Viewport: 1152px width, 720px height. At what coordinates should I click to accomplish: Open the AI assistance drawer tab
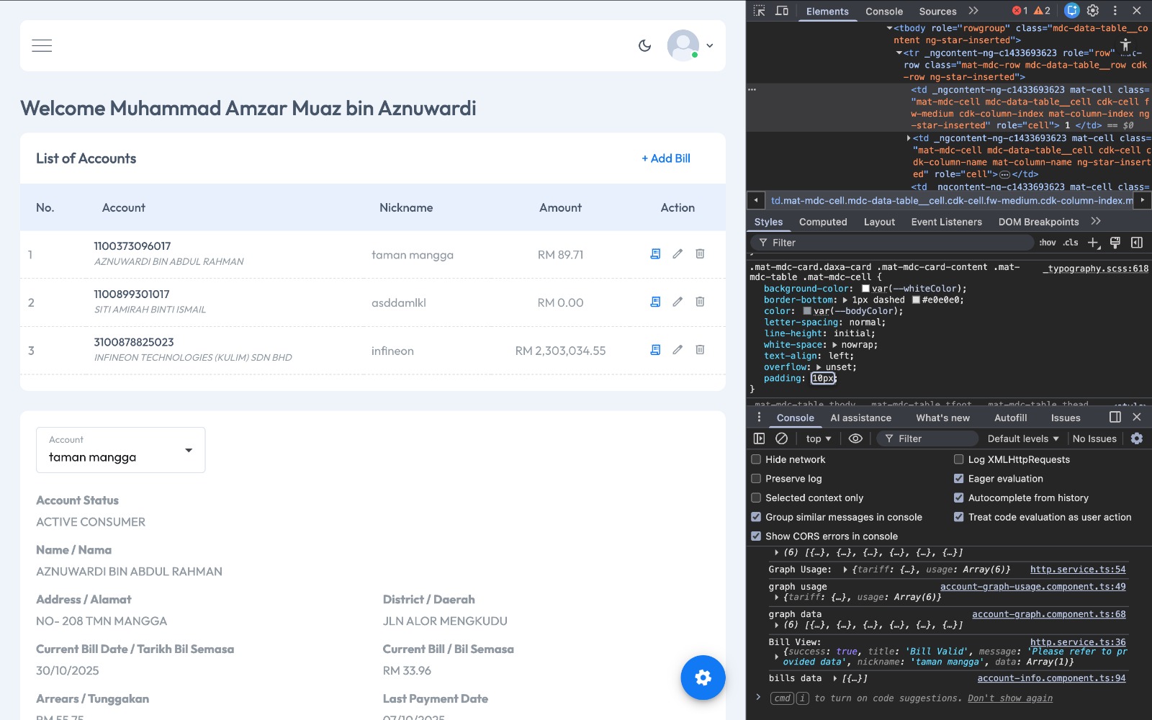860,418
